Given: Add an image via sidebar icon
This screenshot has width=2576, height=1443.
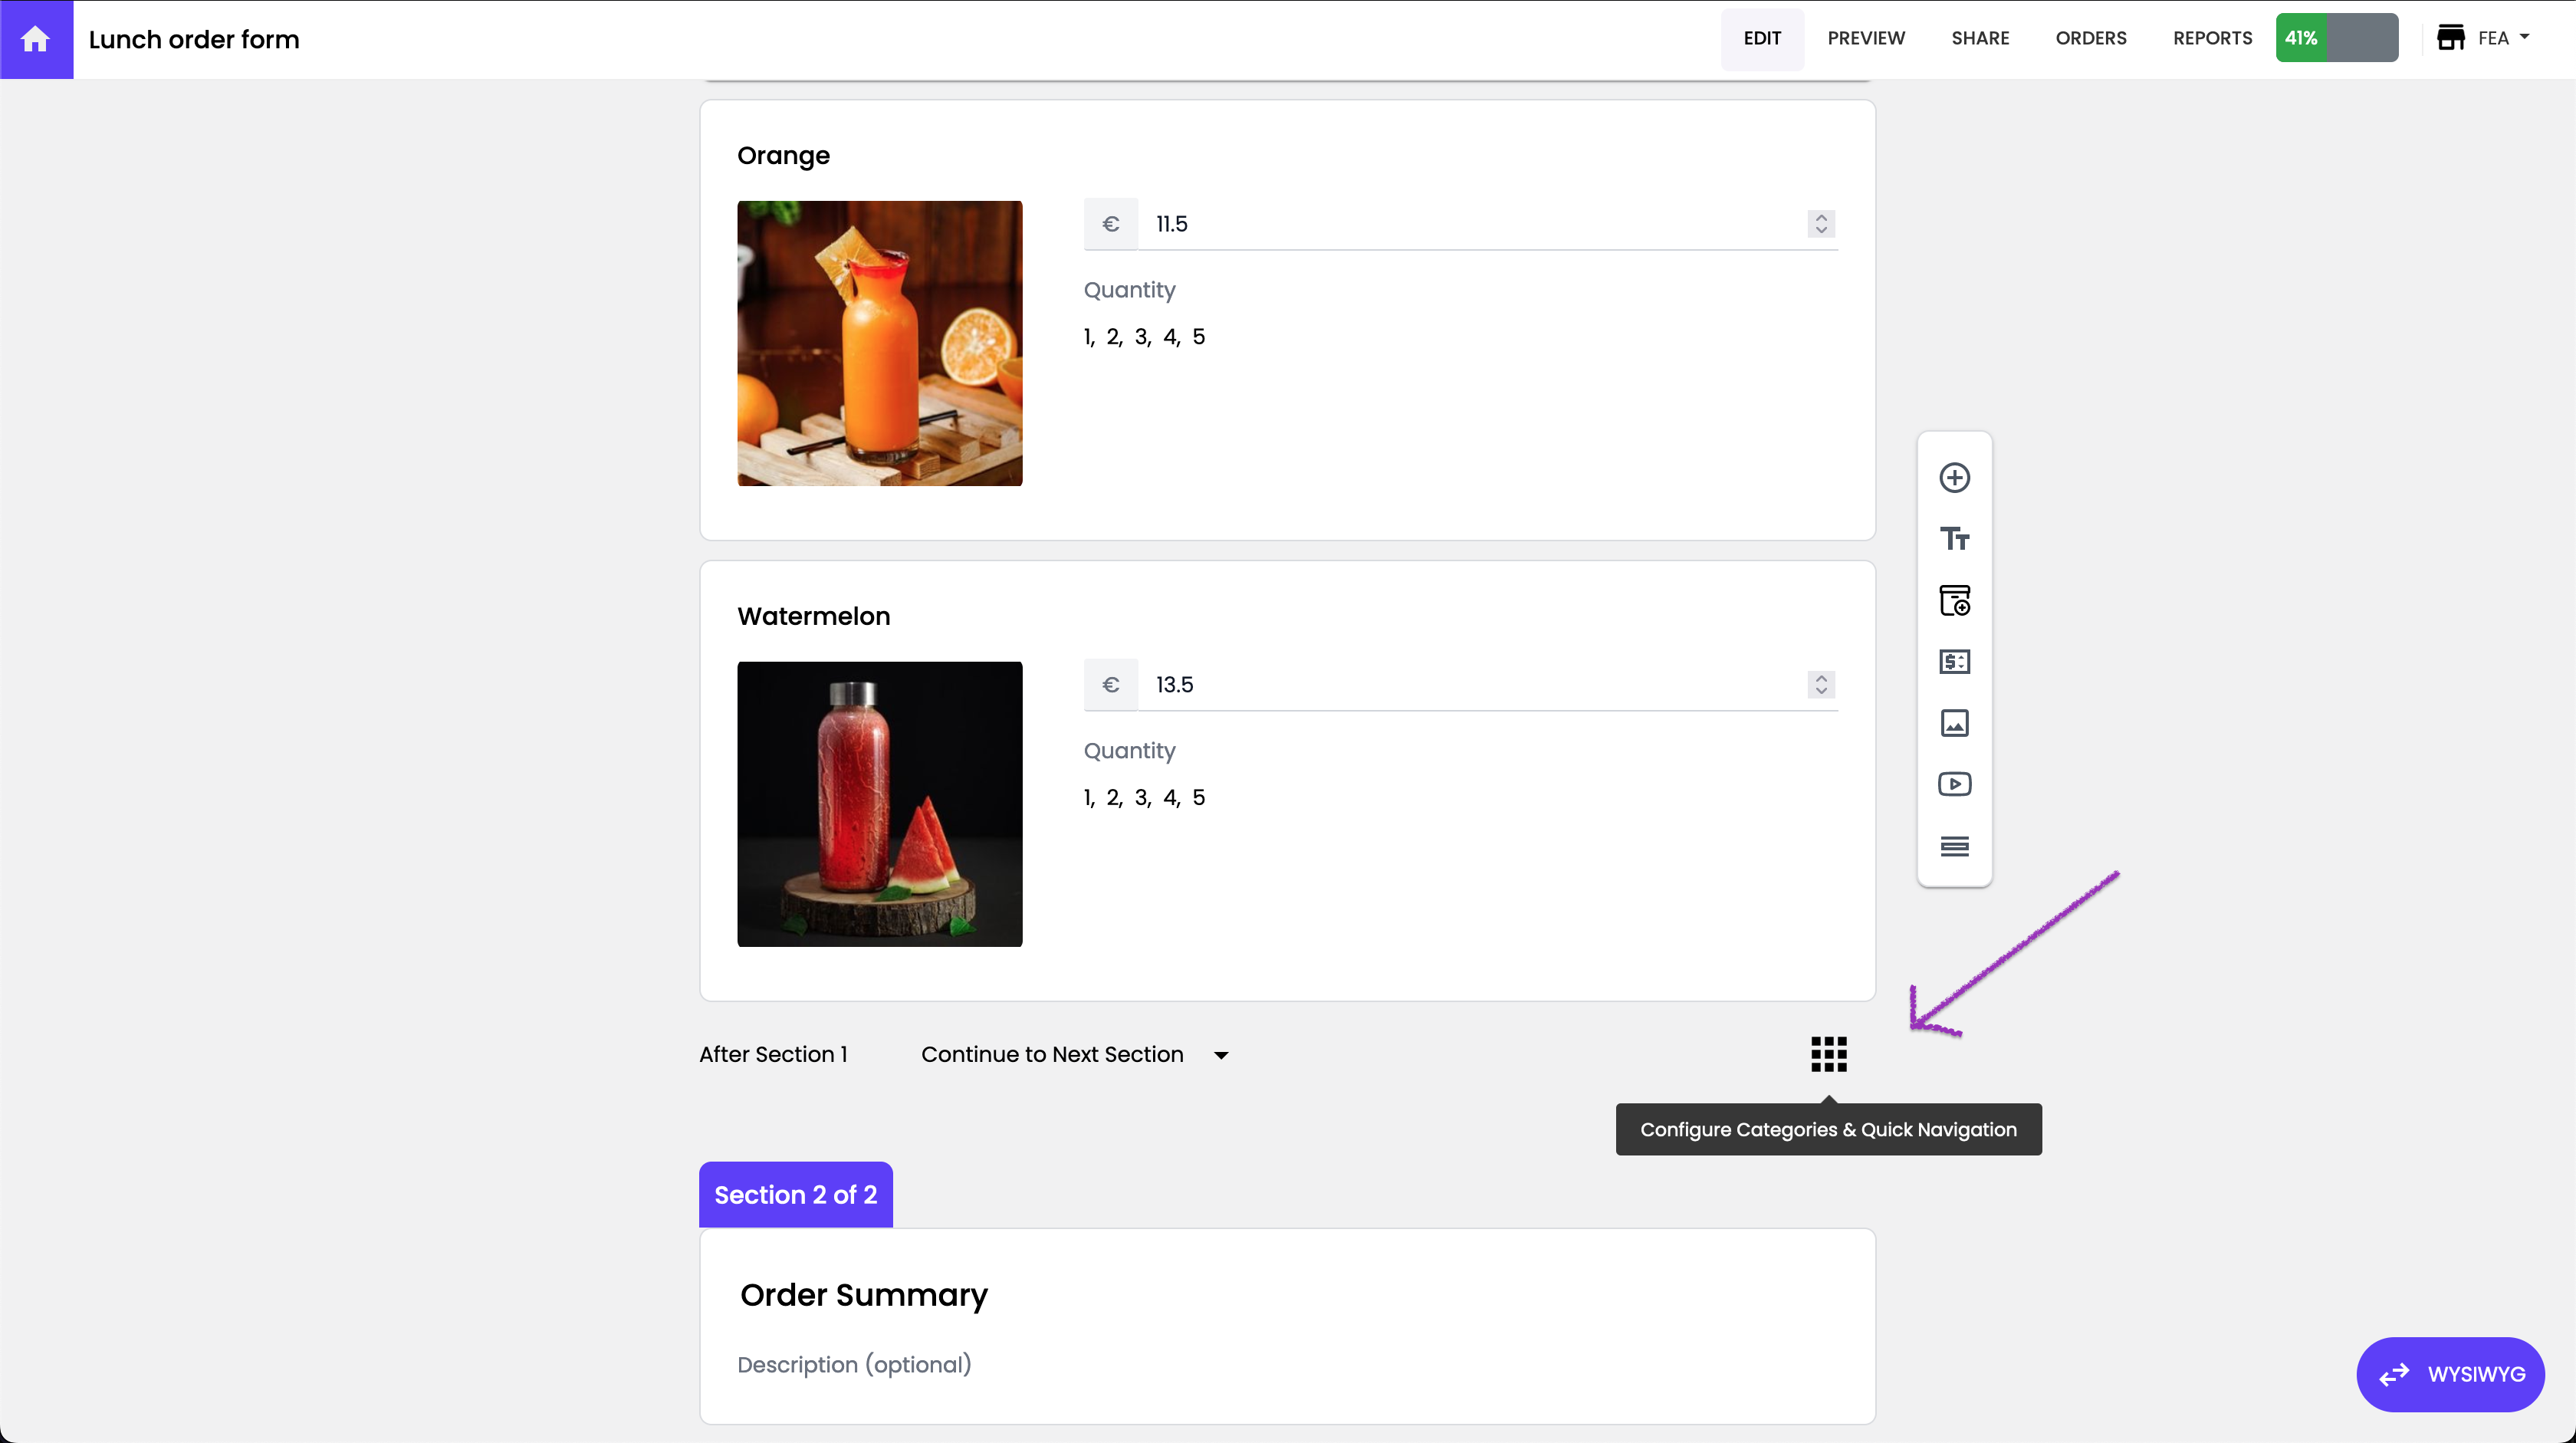Looking at the screenshot, I should [x=1954, y=723].
